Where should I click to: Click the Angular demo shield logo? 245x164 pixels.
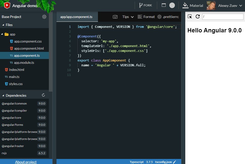(x=7, y=5)
